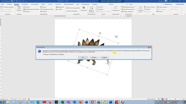Switch to the Главная tab

click(9, 4)
